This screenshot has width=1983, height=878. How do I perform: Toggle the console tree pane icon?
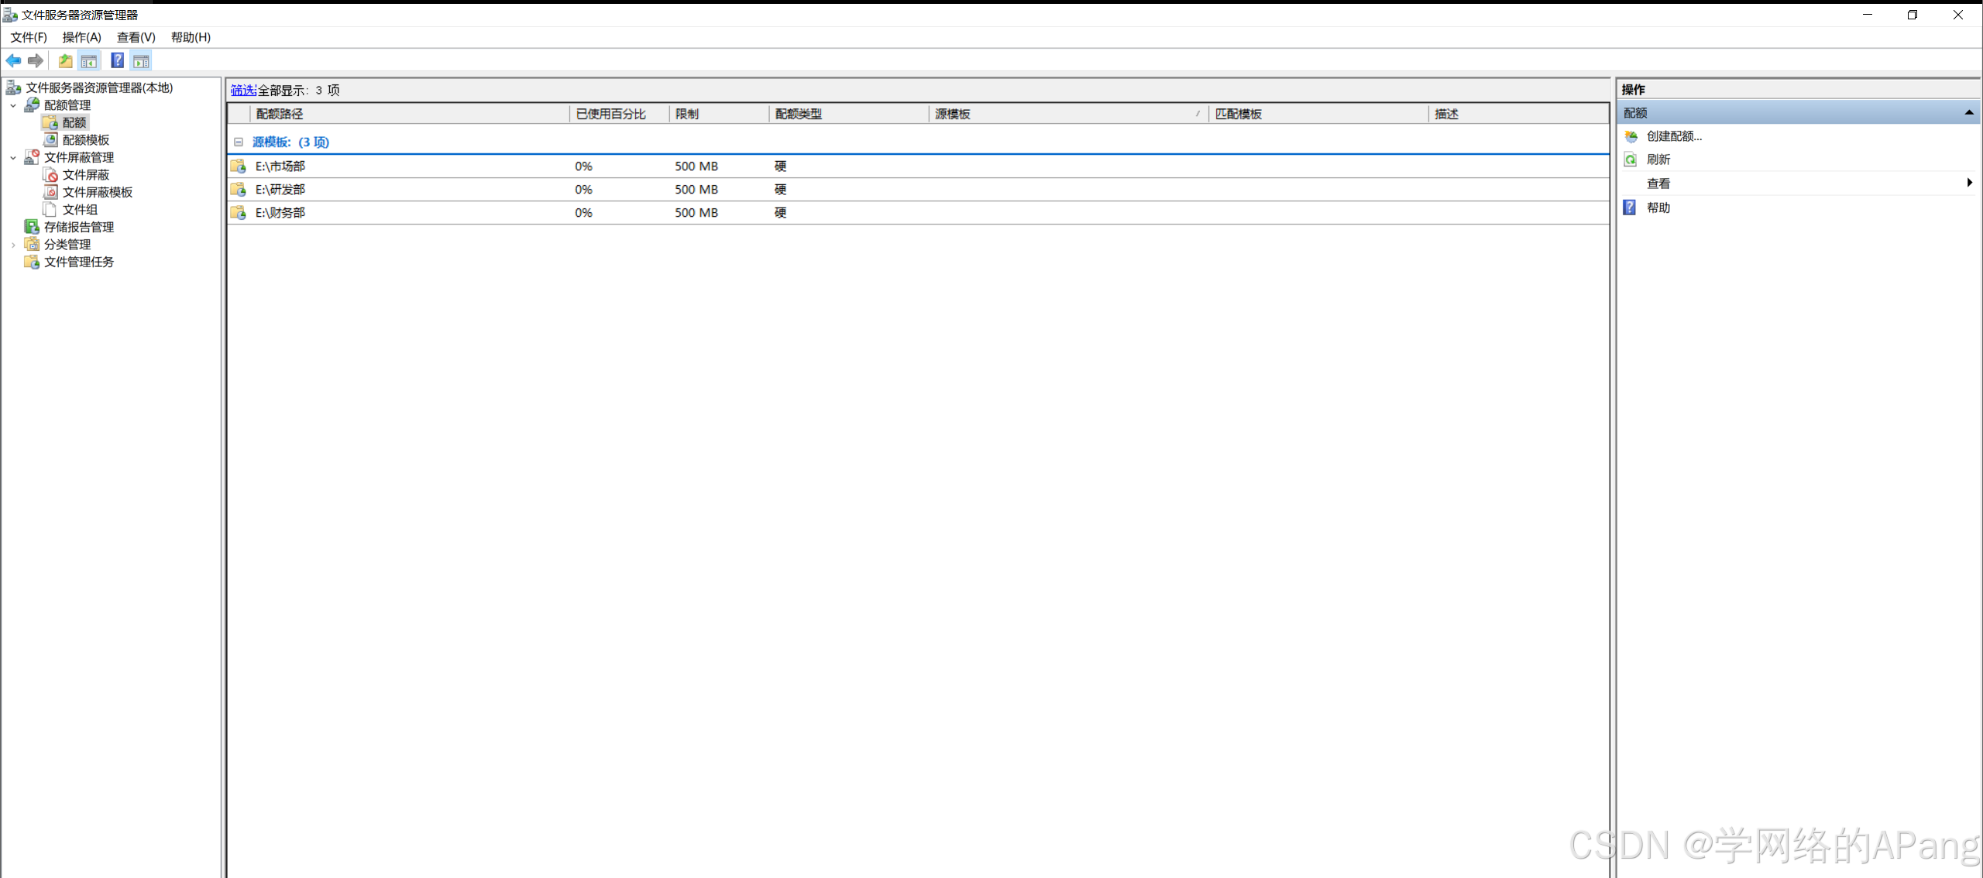pos(89,60)
